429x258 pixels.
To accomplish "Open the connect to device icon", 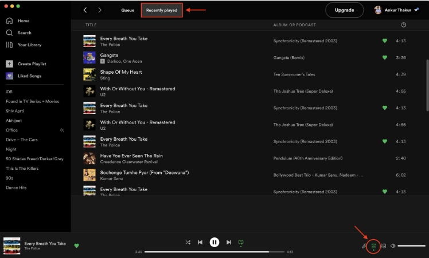I will point(383,246).
